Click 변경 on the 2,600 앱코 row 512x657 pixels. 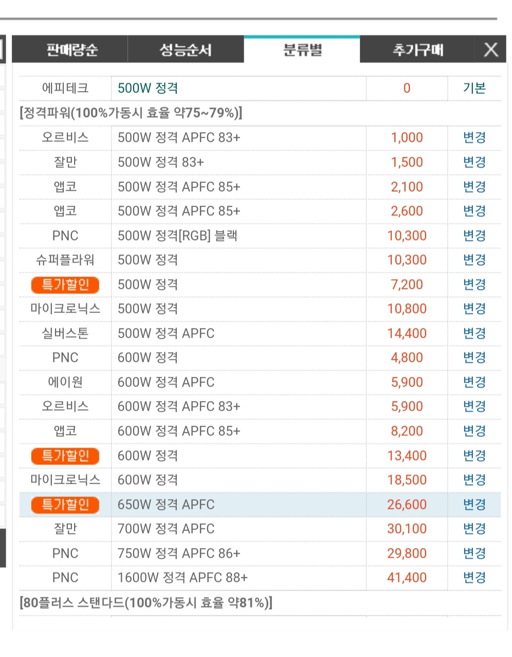(474, 211)
